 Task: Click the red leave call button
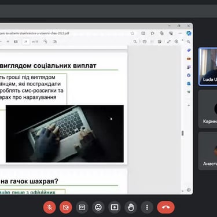coord(166,207)
